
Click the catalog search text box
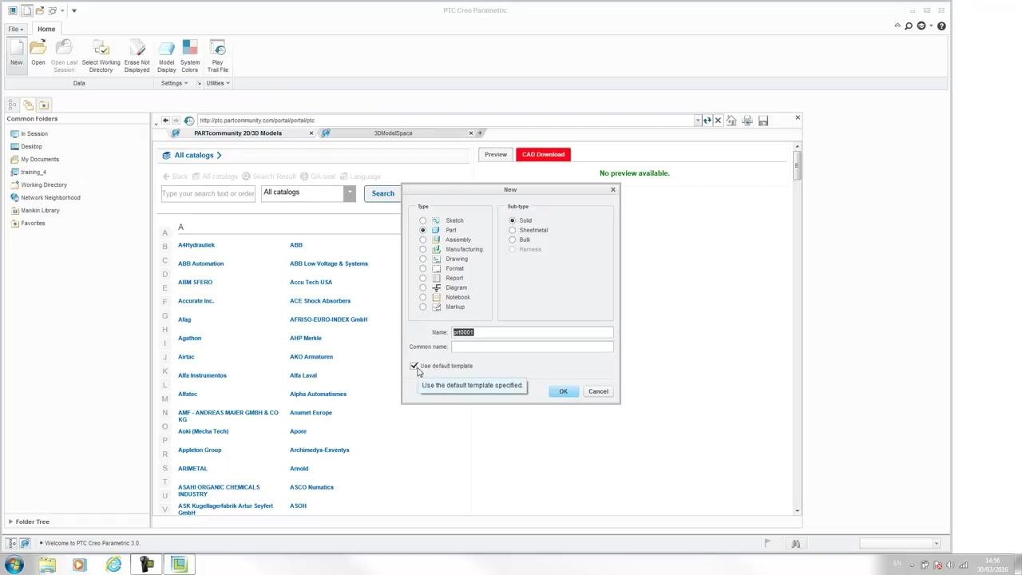tap(208, 193)
